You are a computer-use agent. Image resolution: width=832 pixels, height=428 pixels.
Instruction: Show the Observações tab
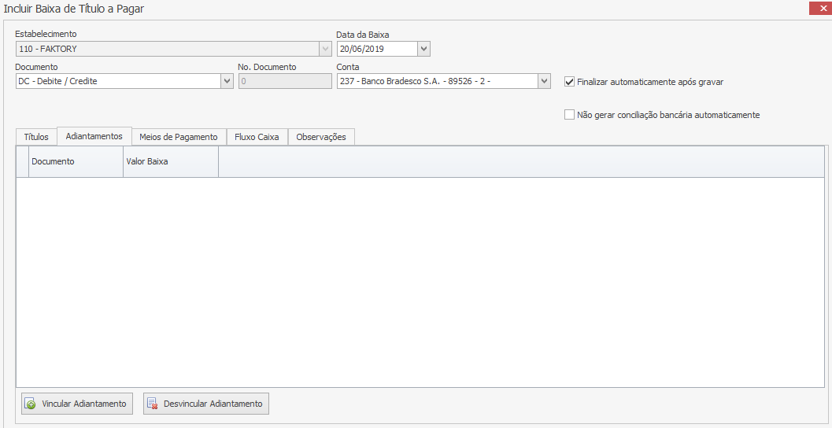click(321, 137)
